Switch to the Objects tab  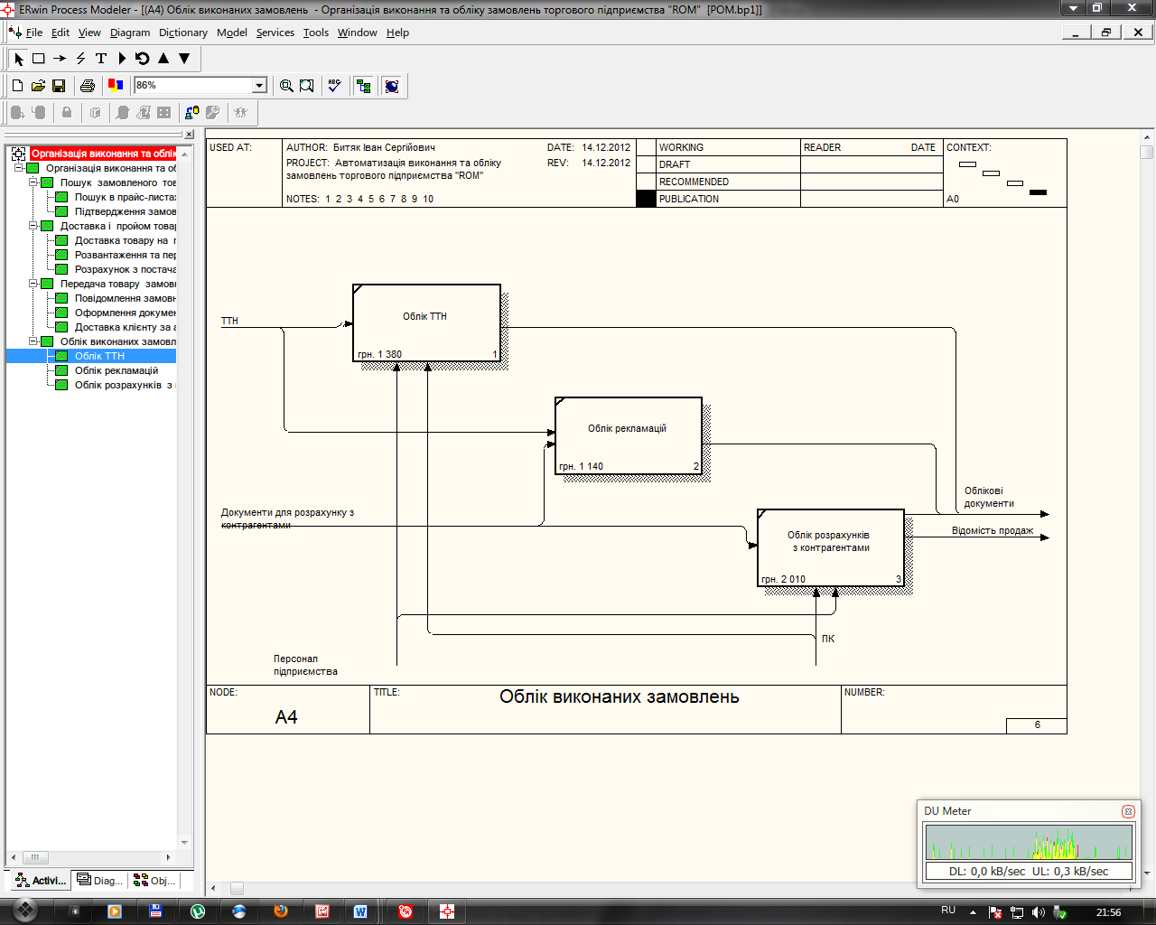pyautogui.click(x=154, y=881)
